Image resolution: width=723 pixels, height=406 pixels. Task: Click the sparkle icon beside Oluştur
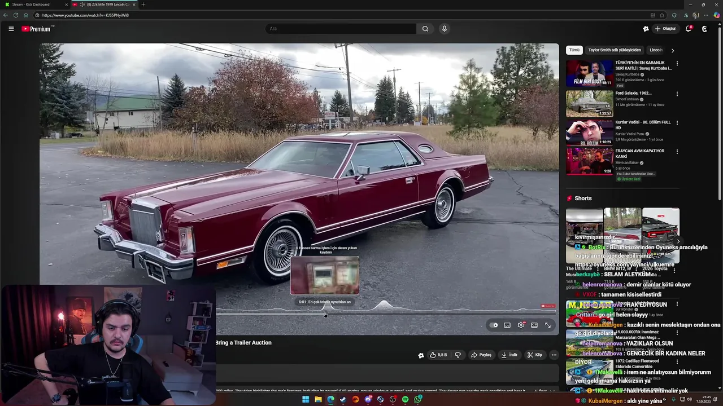[x=646, y=29]
